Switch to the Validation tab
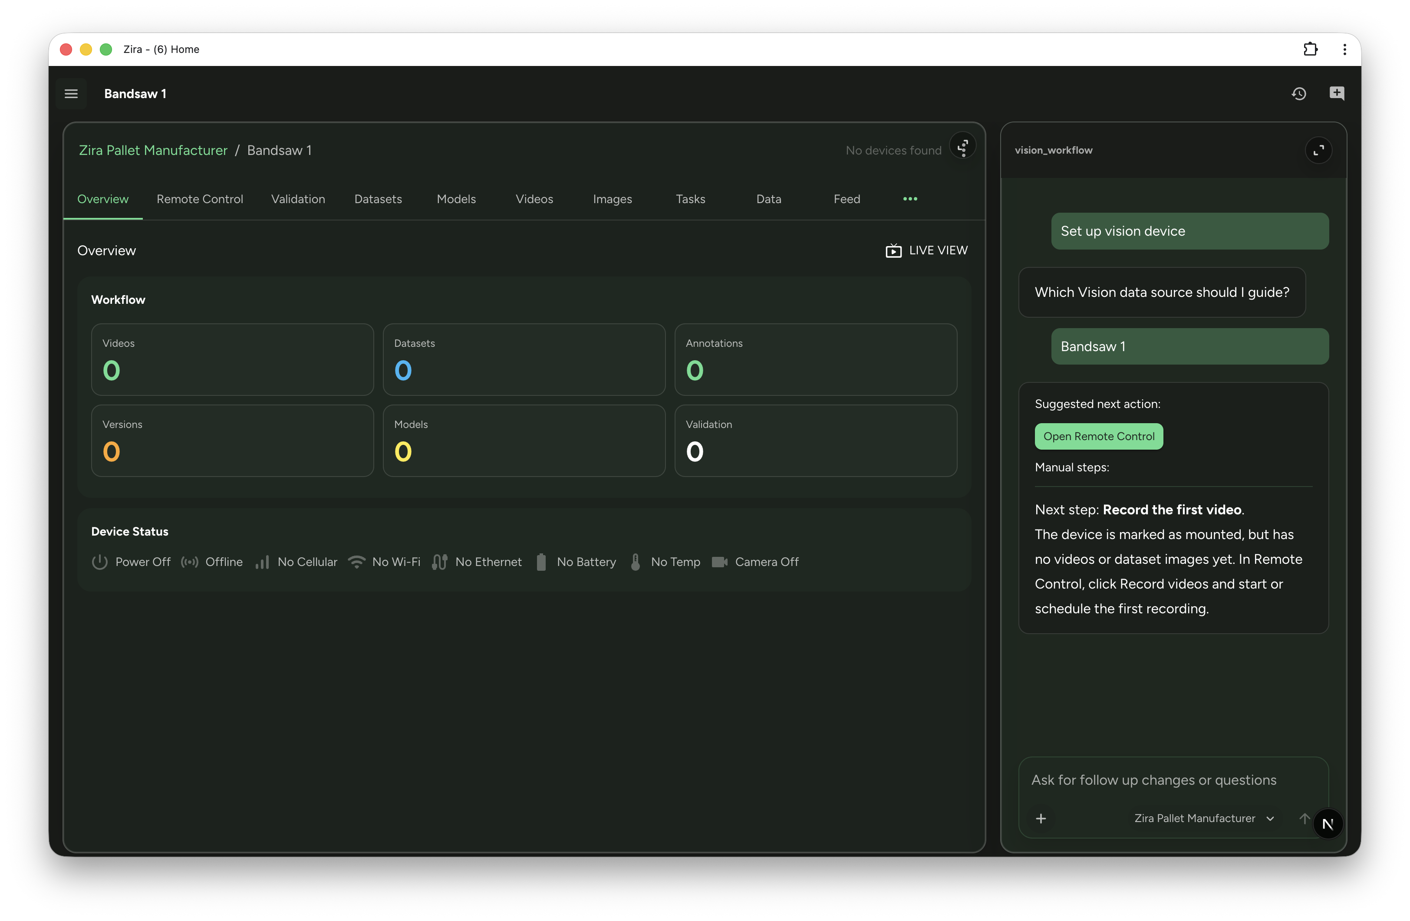1410x921 pixels. click(x=298, y=199)
